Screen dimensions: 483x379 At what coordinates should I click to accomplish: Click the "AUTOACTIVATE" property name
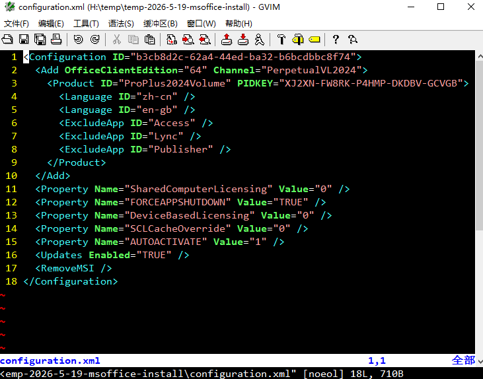(166, 242)
